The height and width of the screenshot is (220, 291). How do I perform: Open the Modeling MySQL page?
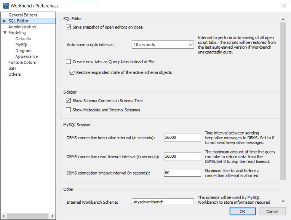coord(22,45)
